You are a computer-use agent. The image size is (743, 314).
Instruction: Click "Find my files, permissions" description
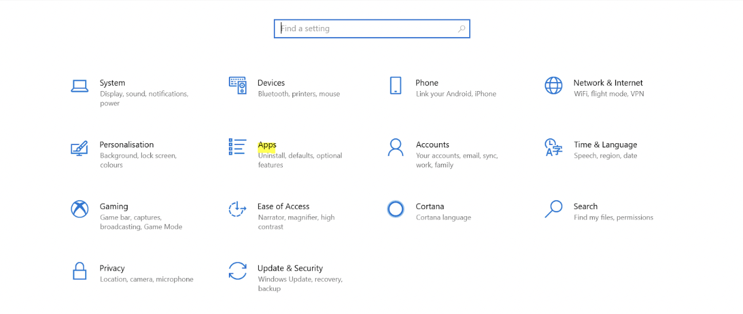click(614, 218)
